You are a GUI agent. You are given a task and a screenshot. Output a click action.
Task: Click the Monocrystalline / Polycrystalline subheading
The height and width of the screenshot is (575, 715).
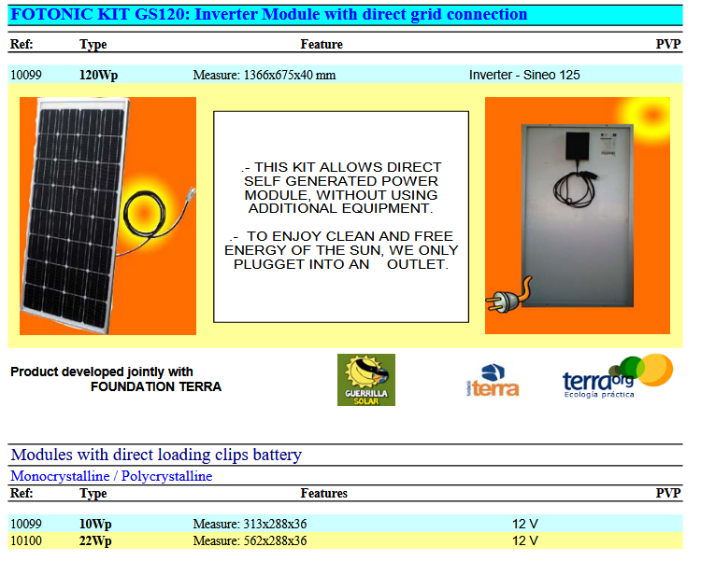(x=111, y=476)
